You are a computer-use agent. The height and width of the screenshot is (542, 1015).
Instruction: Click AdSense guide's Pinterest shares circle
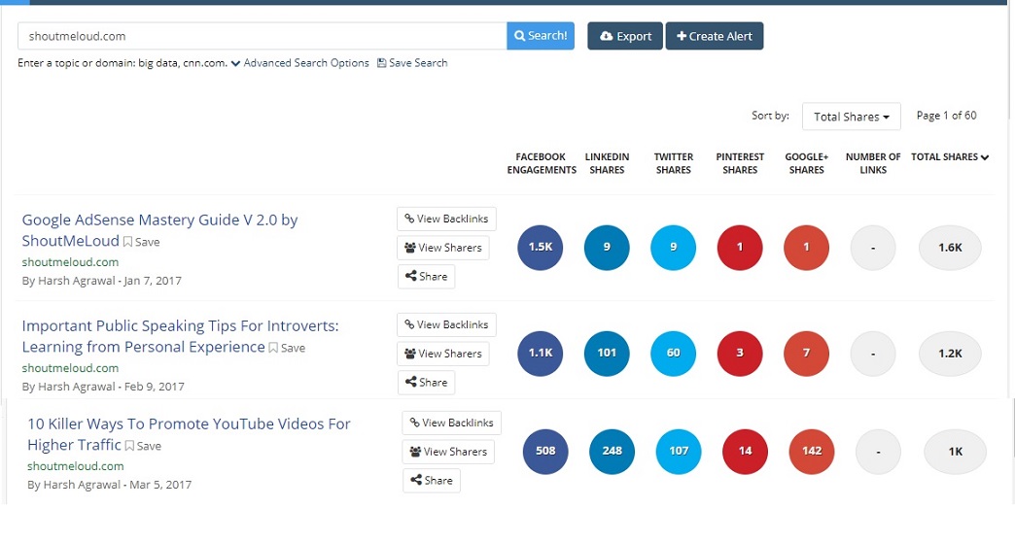740,247
